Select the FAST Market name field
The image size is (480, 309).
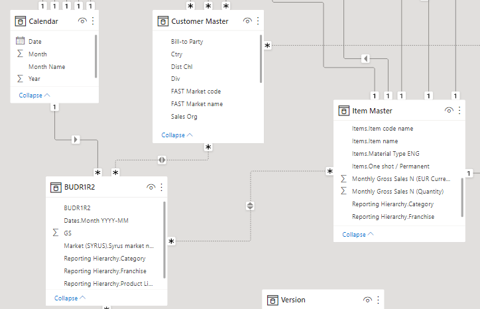(x=197, y=104)
